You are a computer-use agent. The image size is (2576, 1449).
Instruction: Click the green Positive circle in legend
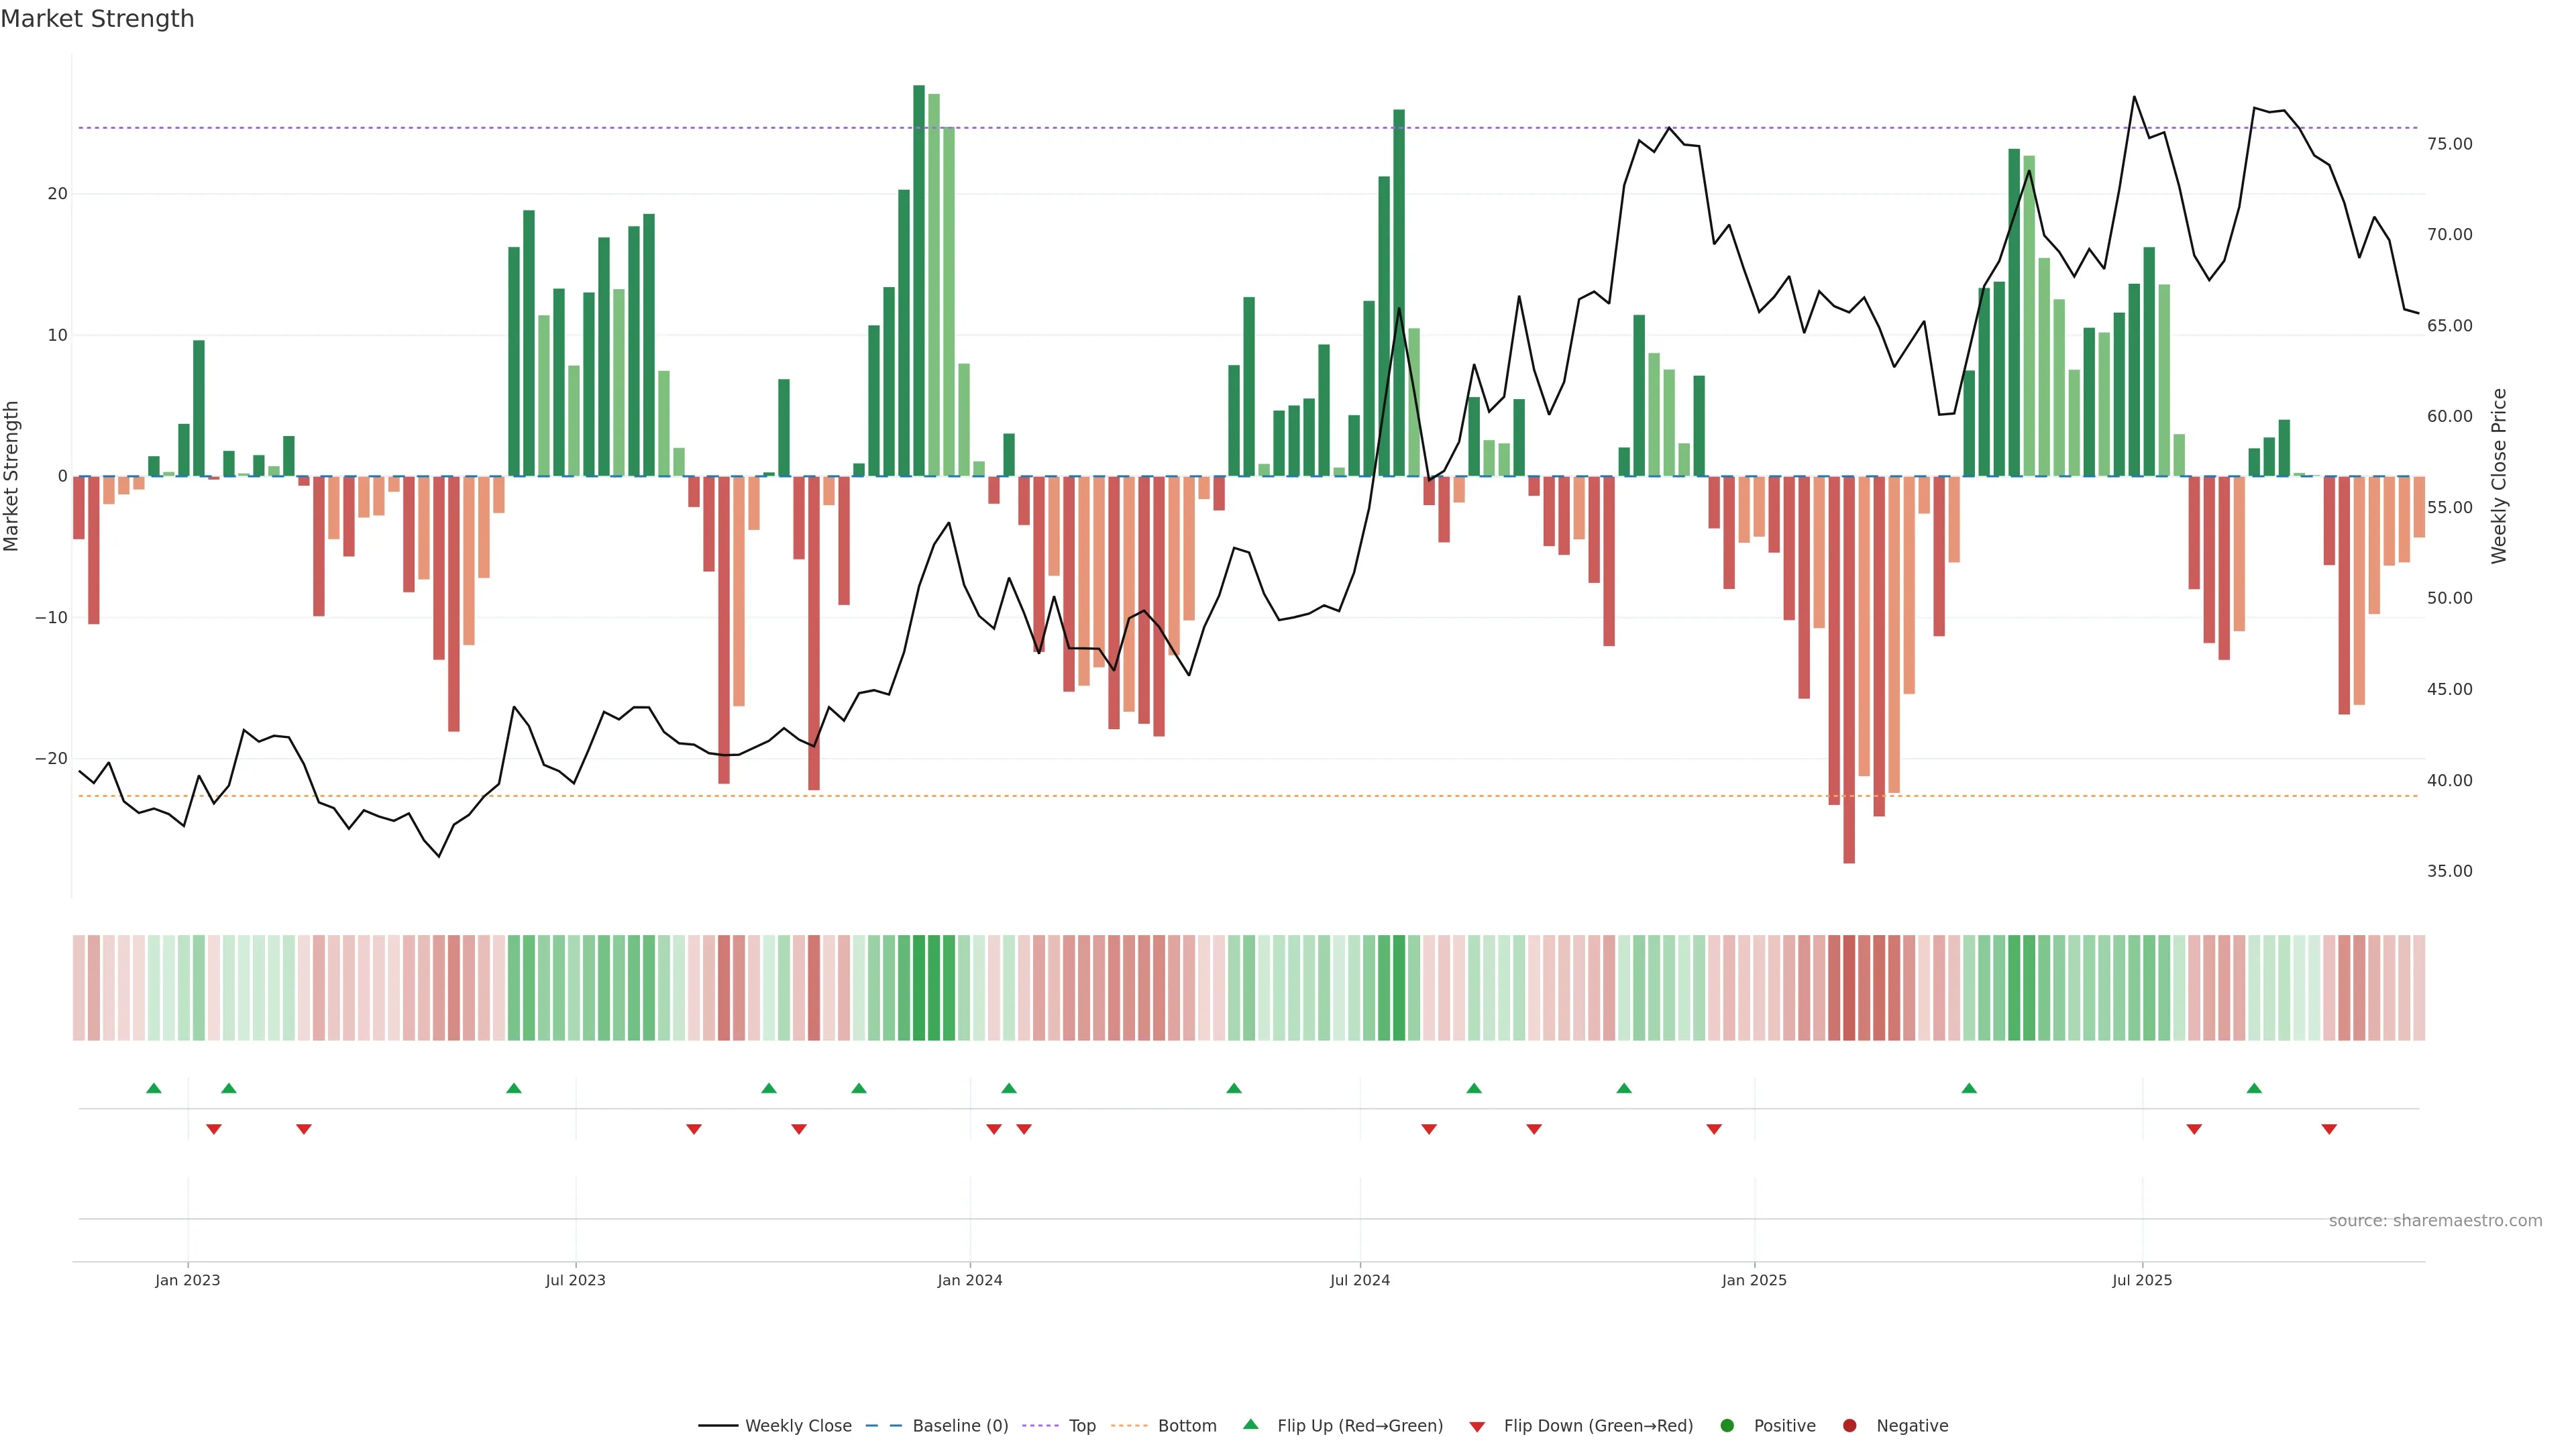[1727, 1426]
